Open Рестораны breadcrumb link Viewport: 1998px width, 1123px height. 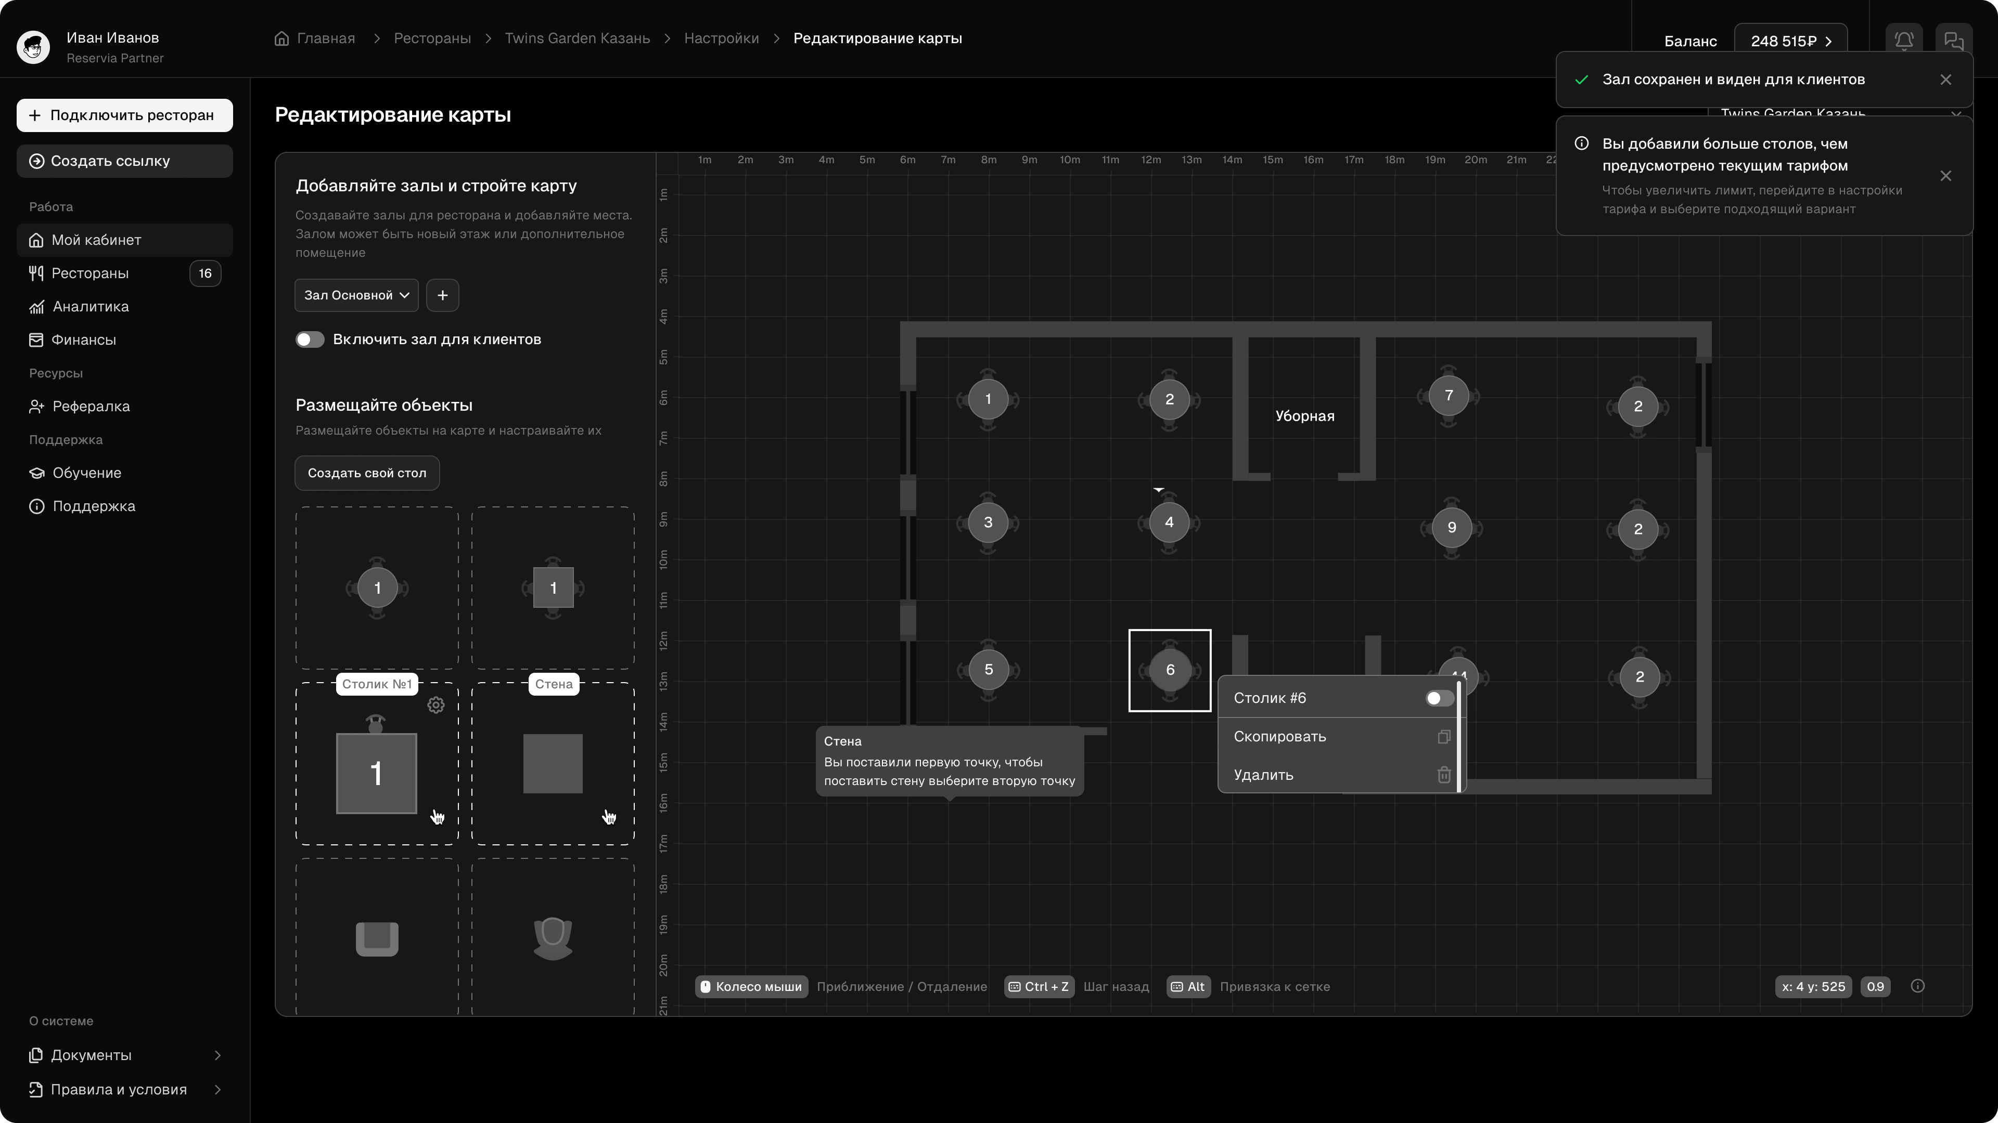point(432,38)
